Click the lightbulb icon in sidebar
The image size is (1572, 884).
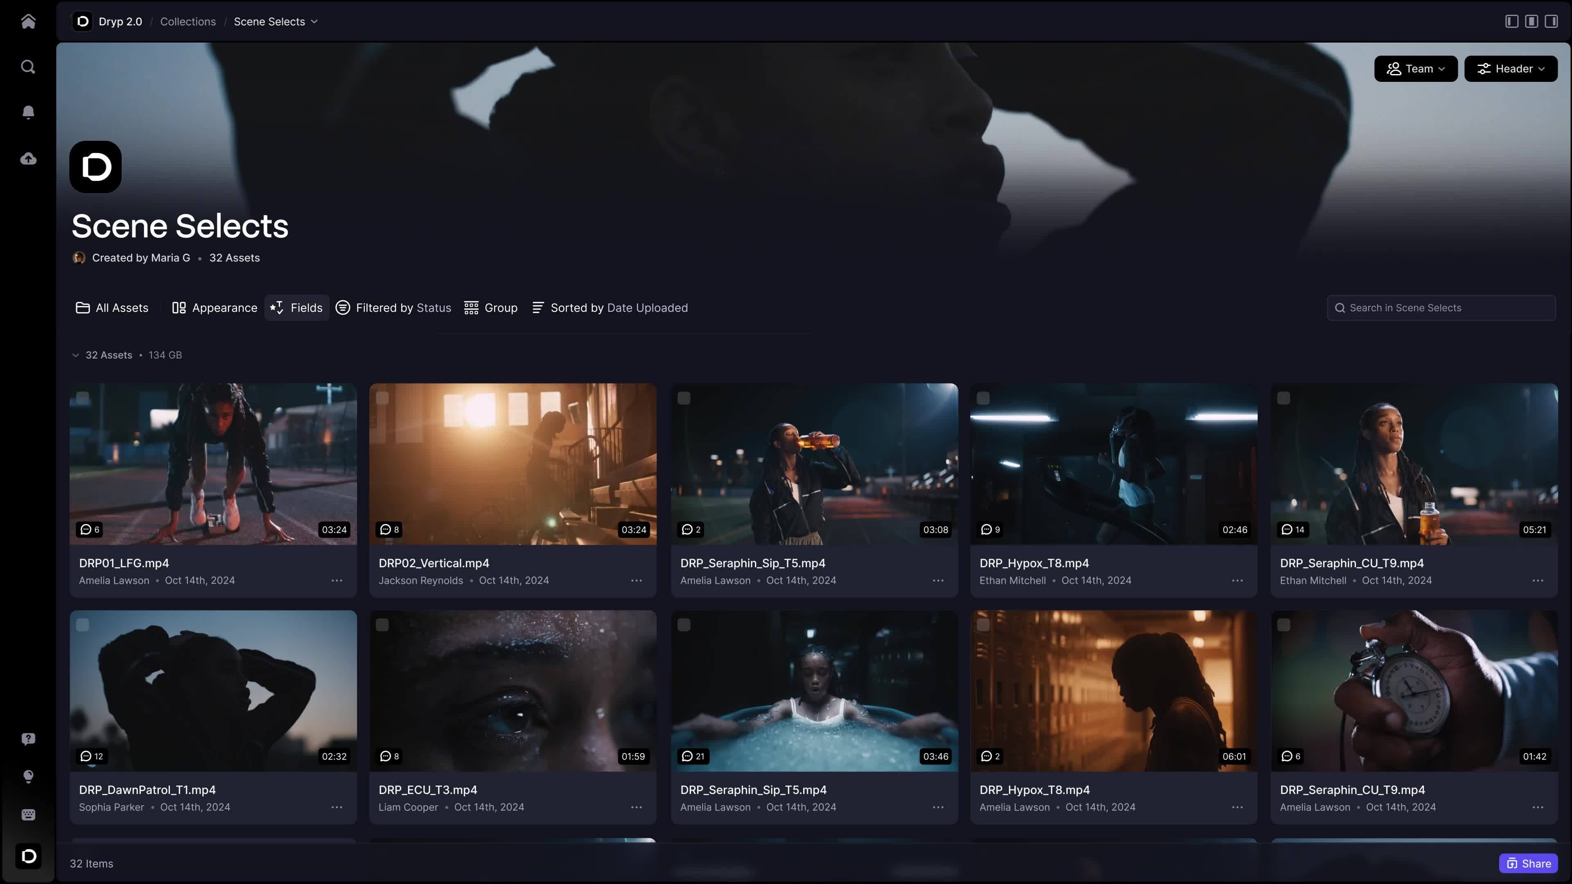tap(28, 776)
